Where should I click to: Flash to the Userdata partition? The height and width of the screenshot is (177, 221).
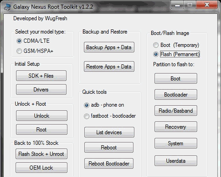(176, 161)
